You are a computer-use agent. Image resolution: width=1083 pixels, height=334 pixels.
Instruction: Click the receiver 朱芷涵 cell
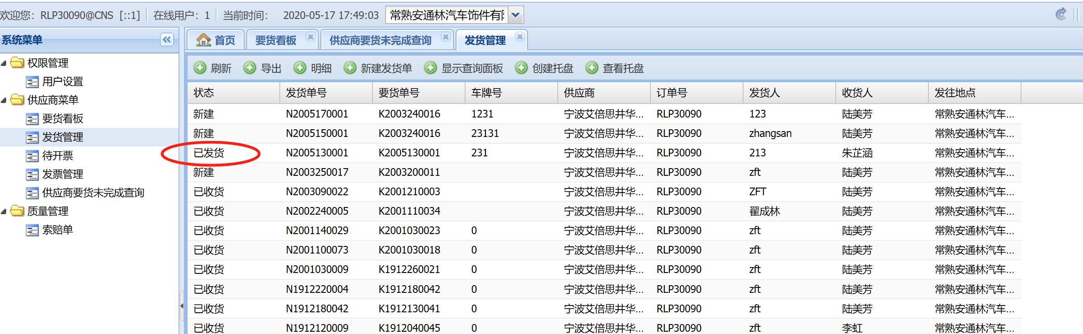[x=857, y=153]
